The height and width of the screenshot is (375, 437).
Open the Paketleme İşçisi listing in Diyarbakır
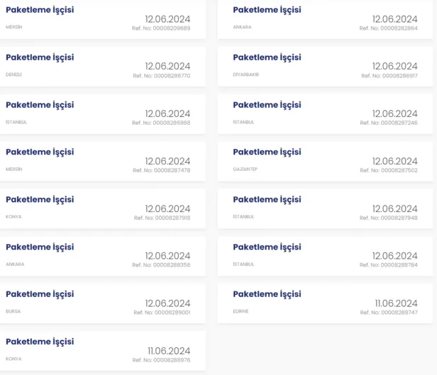[267, 57]
